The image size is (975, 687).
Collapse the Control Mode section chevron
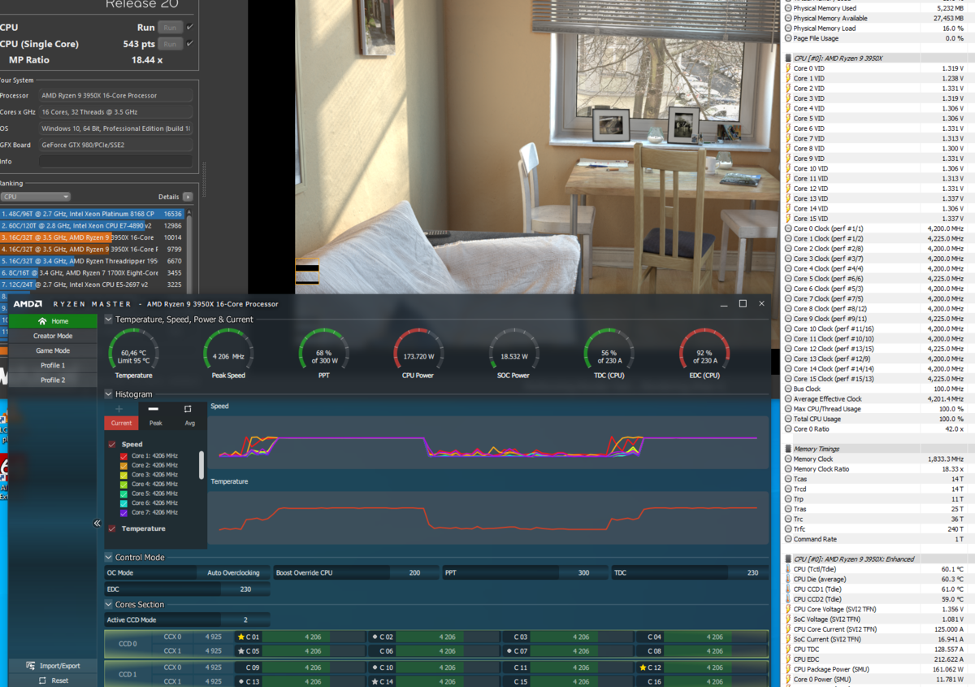[x=109, y=558]
